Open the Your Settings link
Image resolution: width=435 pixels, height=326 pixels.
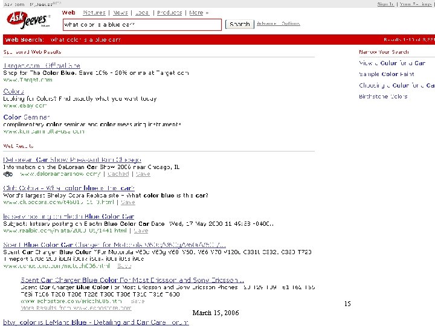pyautogui.click(x=416, y=4)
